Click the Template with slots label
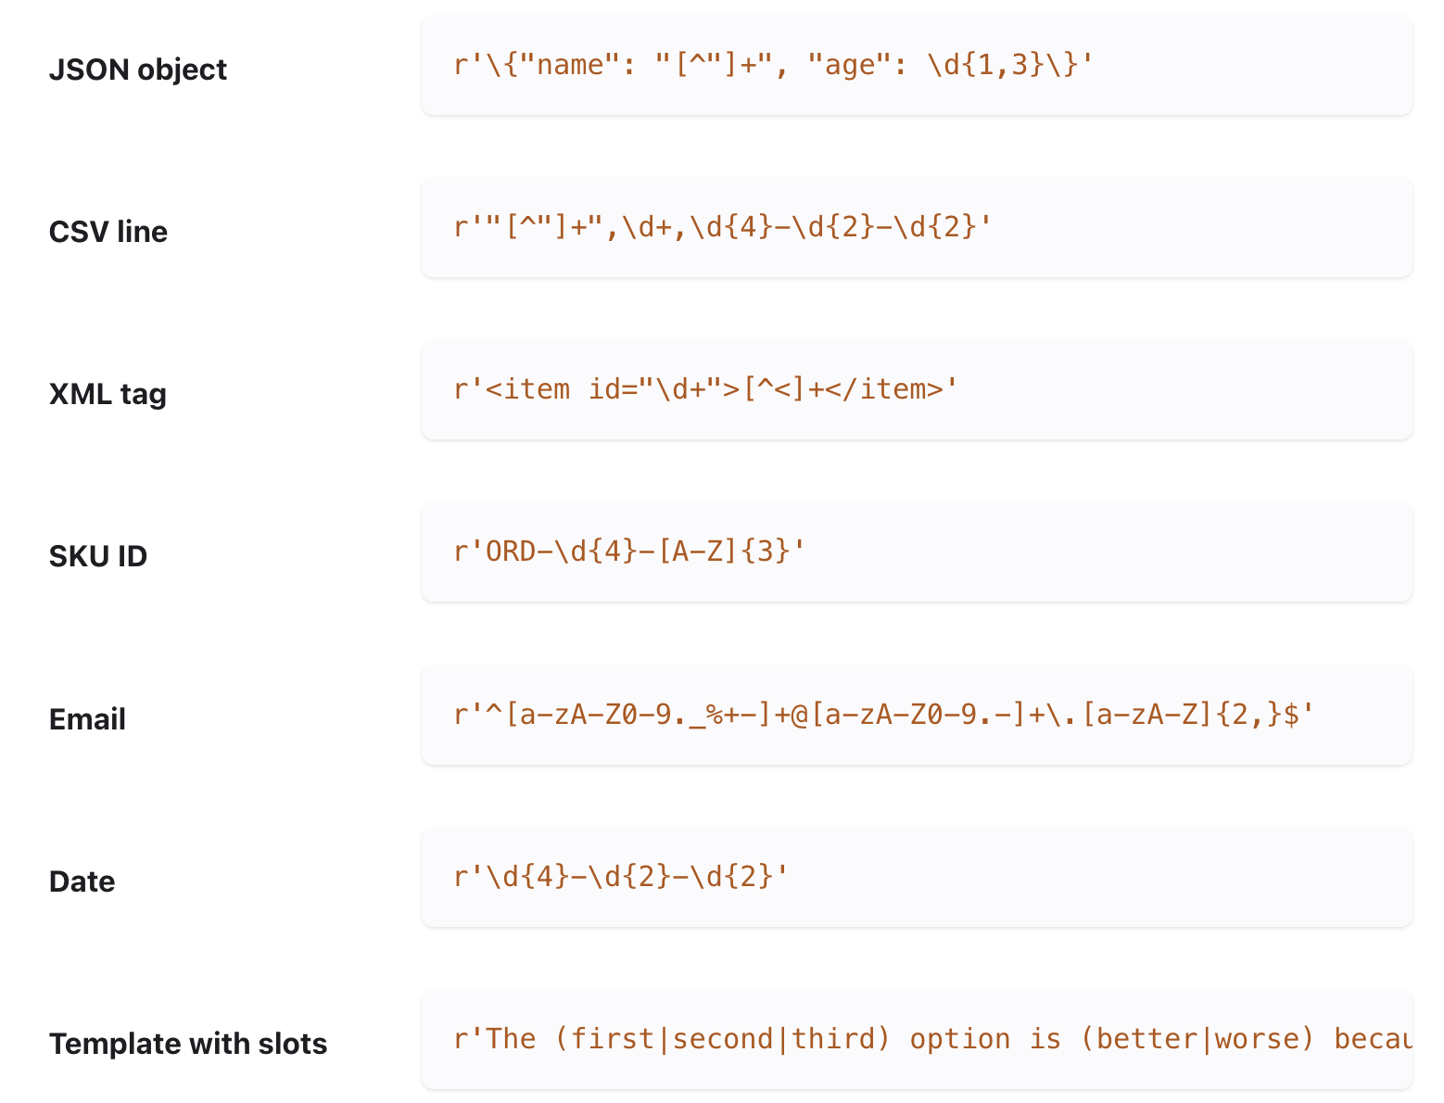This screenshot has height=1103, width=1444. [187, 1044]
